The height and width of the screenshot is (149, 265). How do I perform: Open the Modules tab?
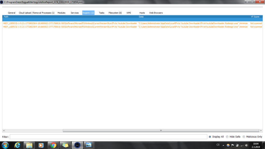coord(61,13)
